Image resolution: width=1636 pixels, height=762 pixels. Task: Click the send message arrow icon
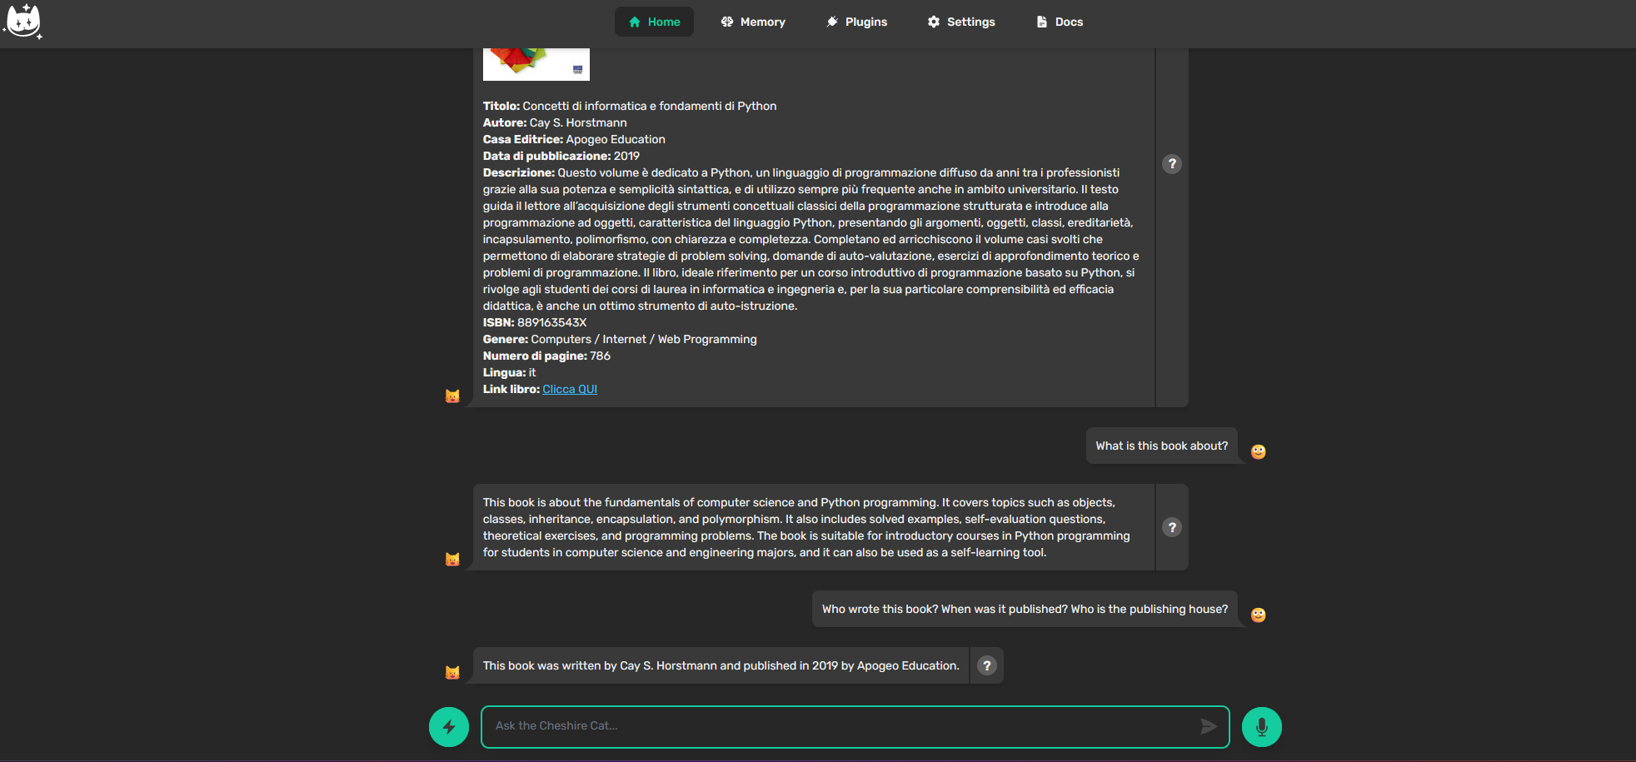pyautogui.click(x=1209, y=726)
